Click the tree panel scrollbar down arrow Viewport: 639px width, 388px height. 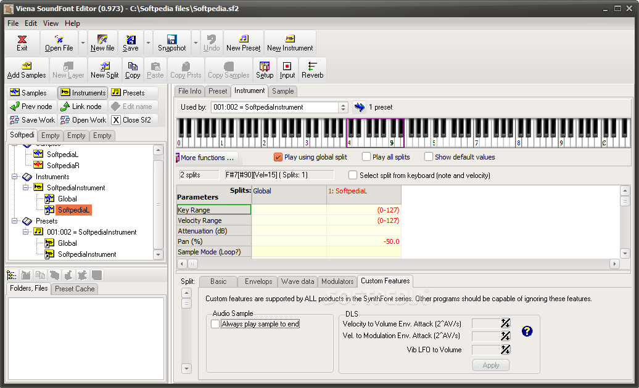pyautogui.click(x=158, y=254)
